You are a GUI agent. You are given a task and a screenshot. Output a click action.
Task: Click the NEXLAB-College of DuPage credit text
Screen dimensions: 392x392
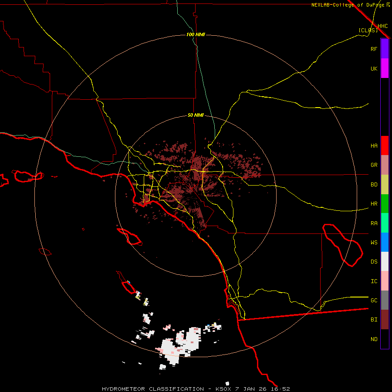[x=348, y=5]
